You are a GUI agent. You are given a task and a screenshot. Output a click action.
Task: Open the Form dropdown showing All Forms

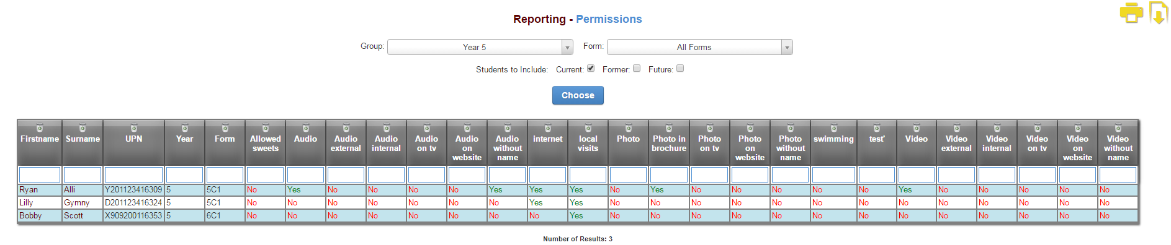pos(700,47)
